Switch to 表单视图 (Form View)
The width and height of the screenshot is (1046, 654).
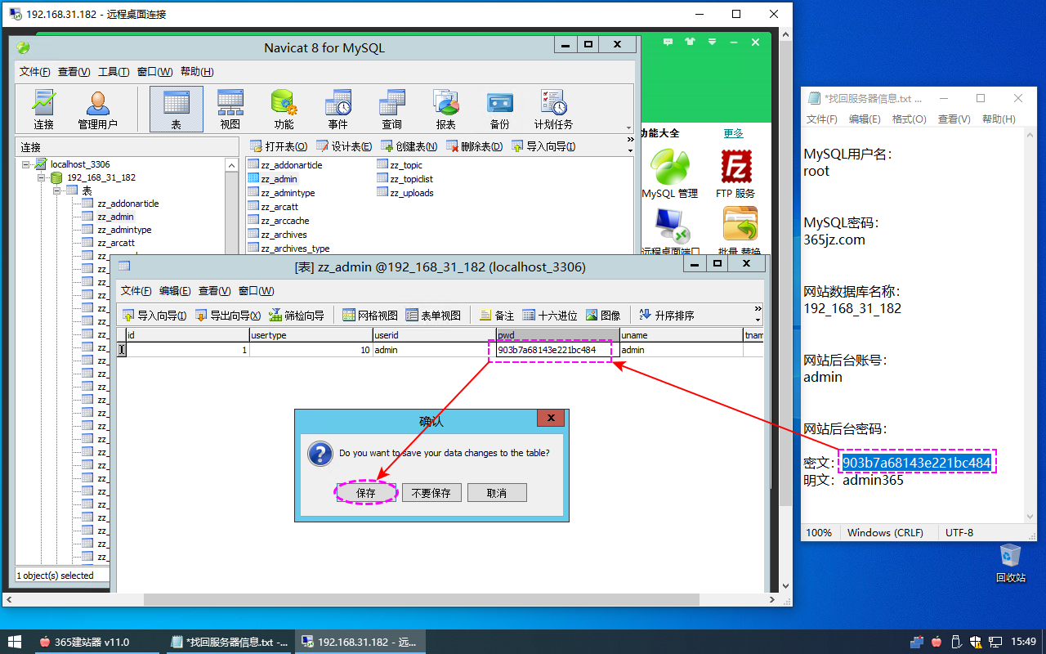433,315
